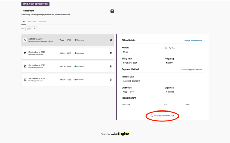Click October 9, 2024 under Billing Date

pos(130,63)
